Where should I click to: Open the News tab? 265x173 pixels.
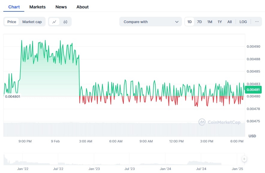(x=61, y=7)
